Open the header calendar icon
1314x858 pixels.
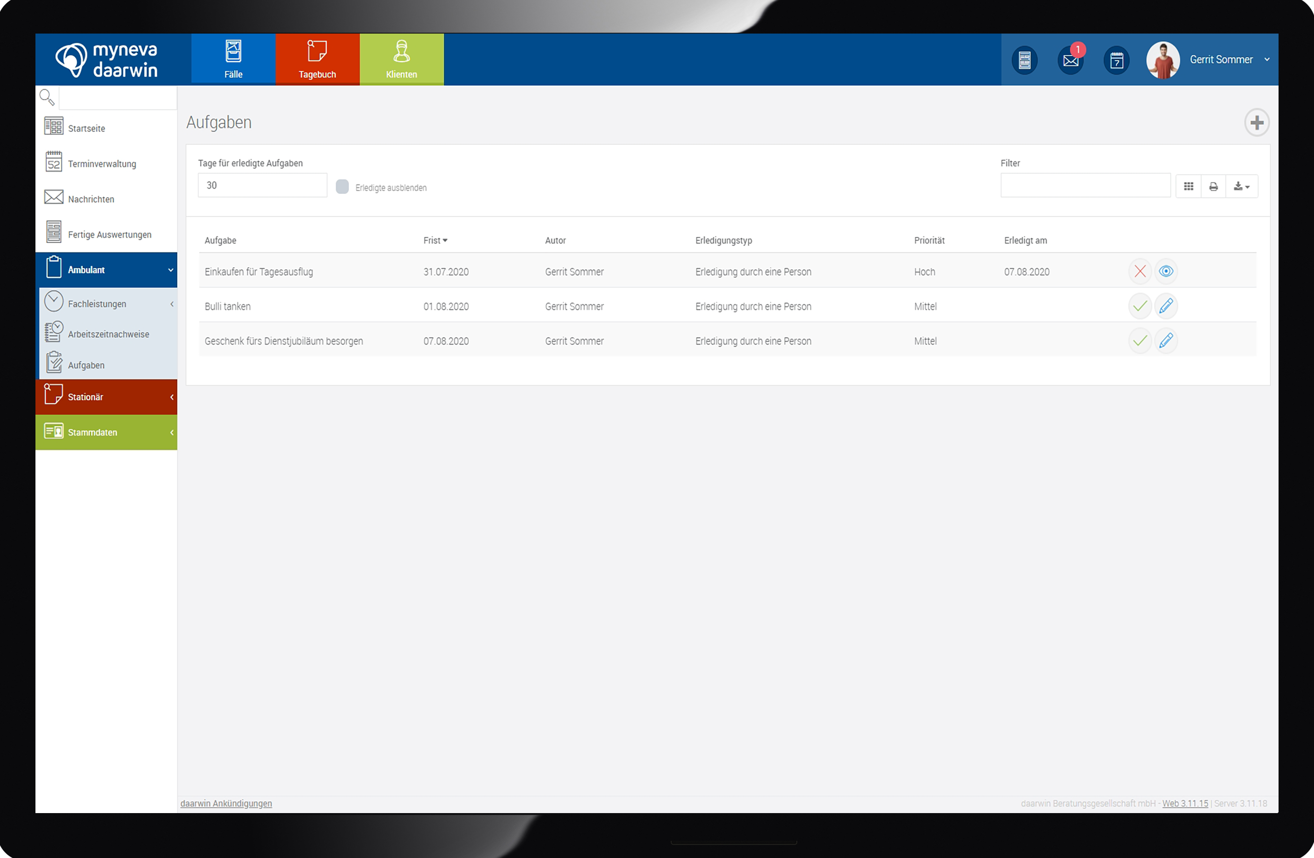coord(1116,60)
